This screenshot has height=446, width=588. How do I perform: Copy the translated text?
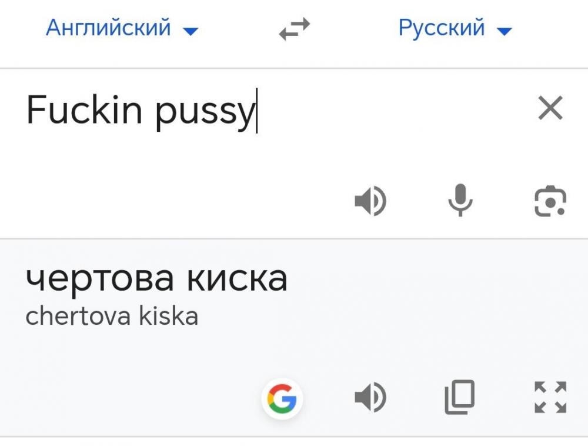click(x=460, y=398)
